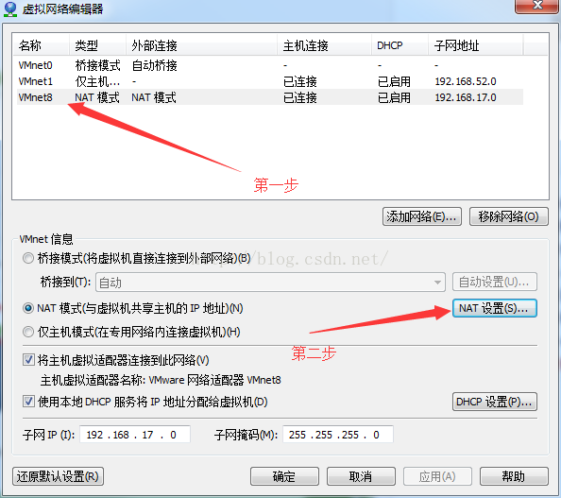Click subnet address 192.168.52.0 cell
The height and width of the screenshot is (498, 561).
tap(466, 81)
